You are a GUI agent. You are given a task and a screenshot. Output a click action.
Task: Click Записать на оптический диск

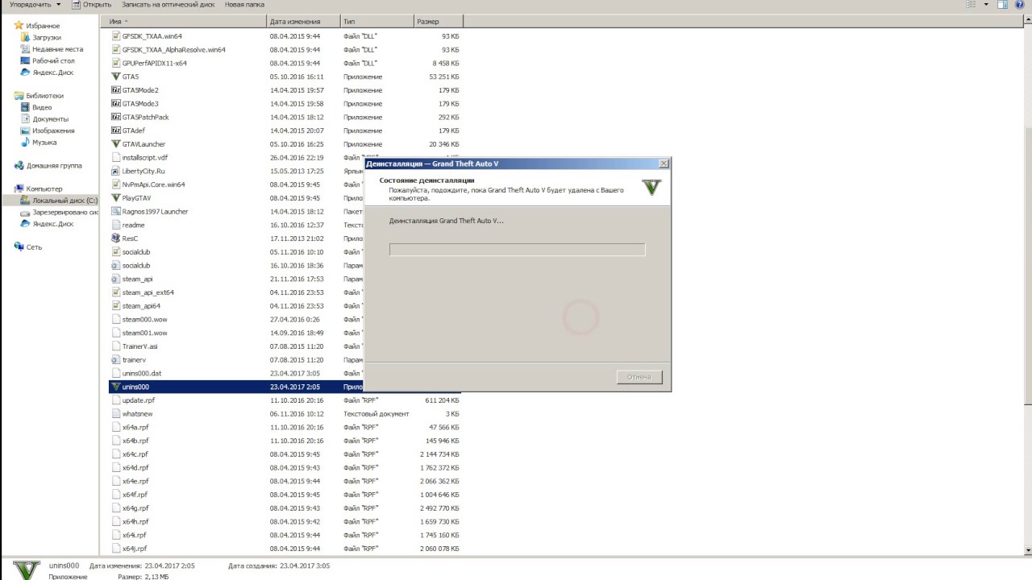[168, 5]
